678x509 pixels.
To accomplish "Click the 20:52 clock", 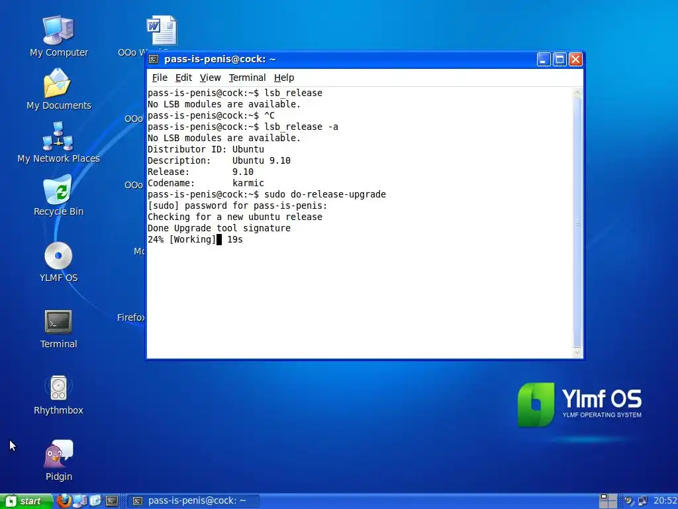I will tap(665, 501).
